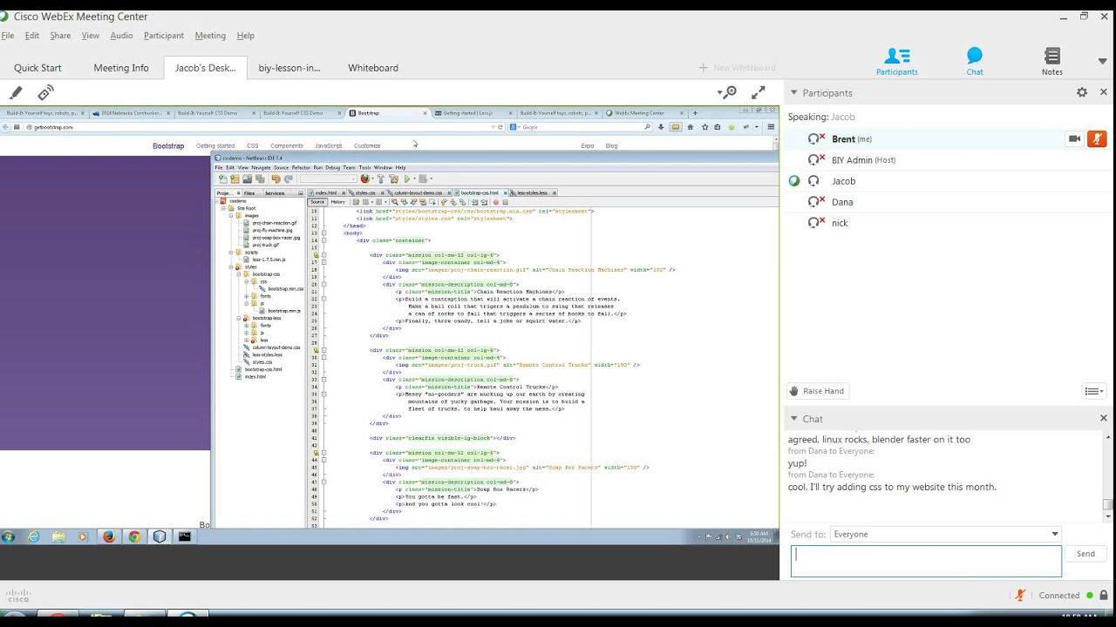The height and width of the screenshot is (627, 1116).
Task: Open the WebEx Meeting menu
Action: 210,36
